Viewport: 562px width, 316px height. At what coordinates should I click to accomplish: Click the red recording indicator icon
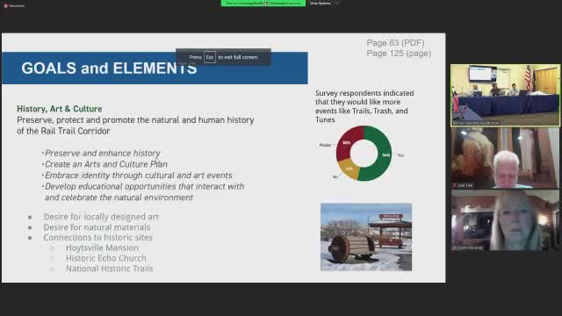click(x=5, y=6)
